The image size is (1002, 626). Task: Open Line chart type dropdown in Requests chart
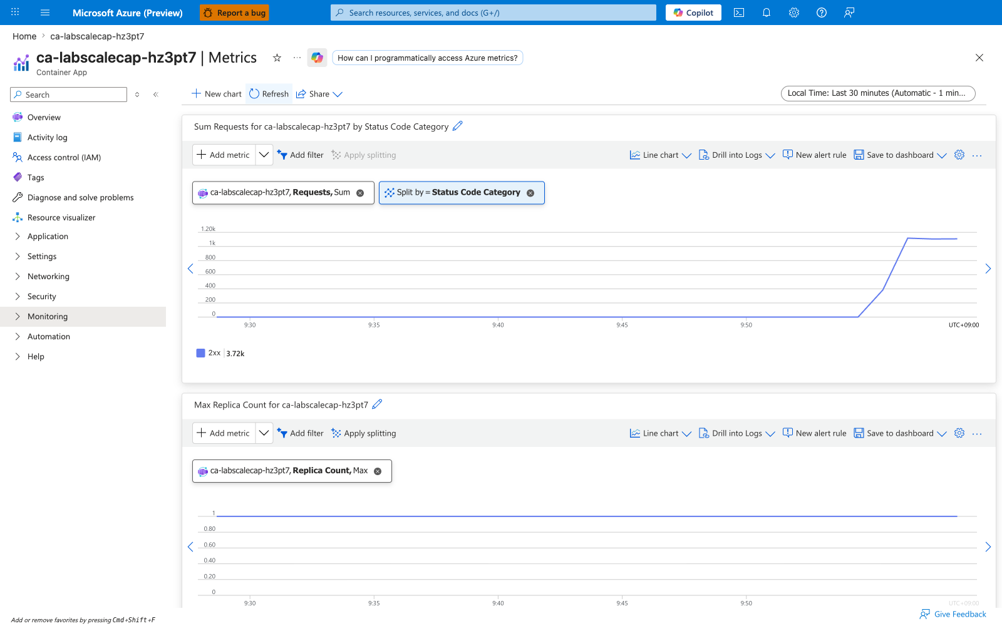click(x=661, y=155)
